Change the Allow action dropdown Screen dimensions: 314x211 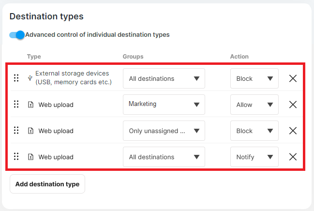(254, 105)
